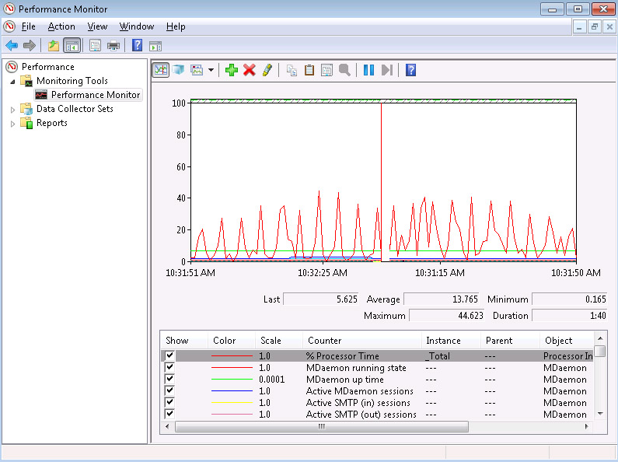
Task: Uncheck the % Processor Time counter
Action: (x=169, y=355)
